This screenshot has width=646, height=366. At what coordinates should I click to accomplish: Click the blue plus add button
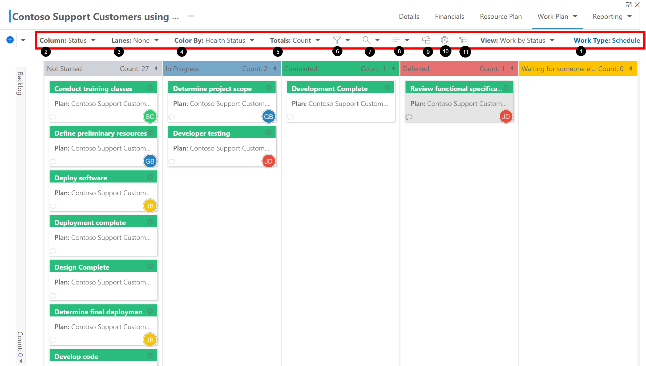tap(10, 40)
